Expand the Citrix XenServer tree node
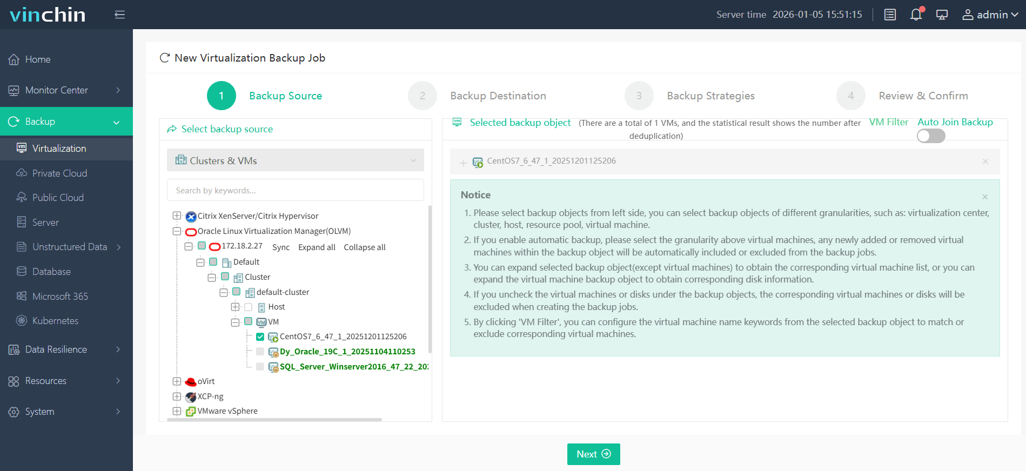The height and width of the screenshot is (471, 1026). pos(177,216)
